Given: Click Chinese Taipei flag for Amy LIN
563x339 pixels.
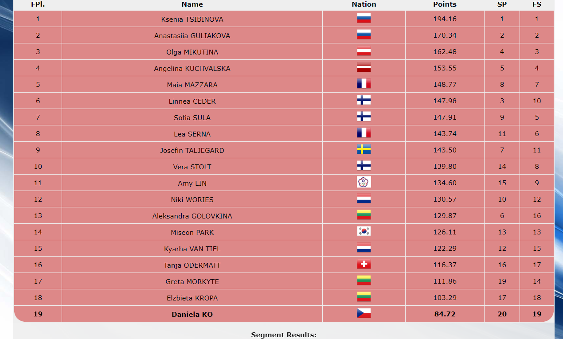Looking at the screenshot, I should pos(364,182).
